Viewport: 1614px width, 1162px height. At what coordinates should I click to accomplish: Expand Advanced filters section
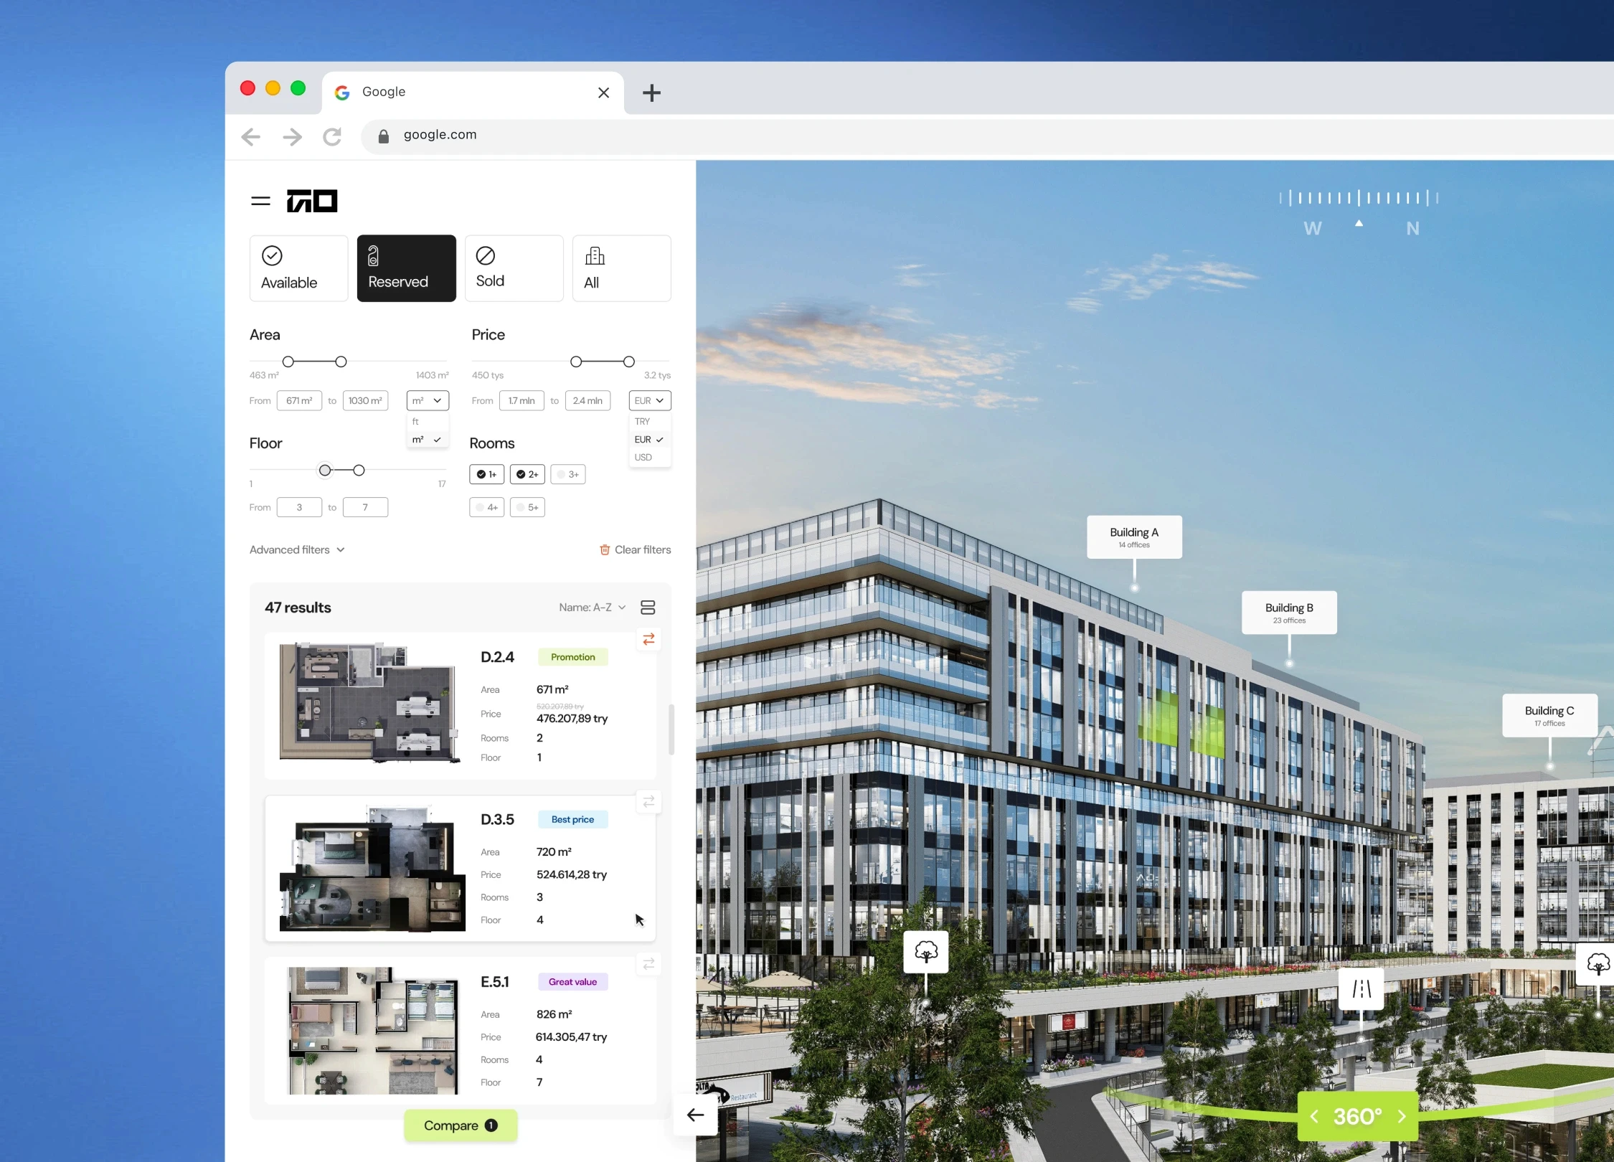pos(297,549)
